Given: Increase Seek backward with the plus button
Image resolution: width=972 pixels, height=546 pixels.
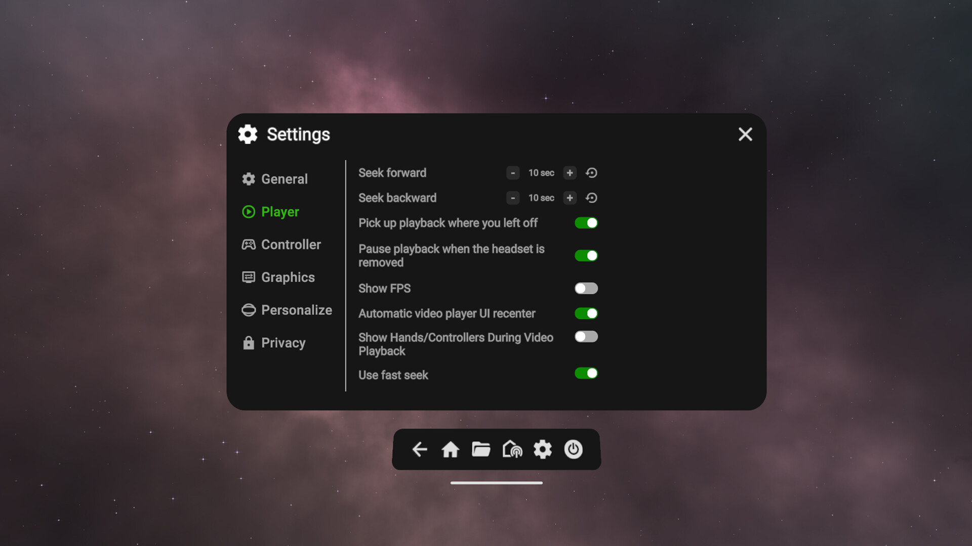Looking at the screenshot, I should coord(570,198).
